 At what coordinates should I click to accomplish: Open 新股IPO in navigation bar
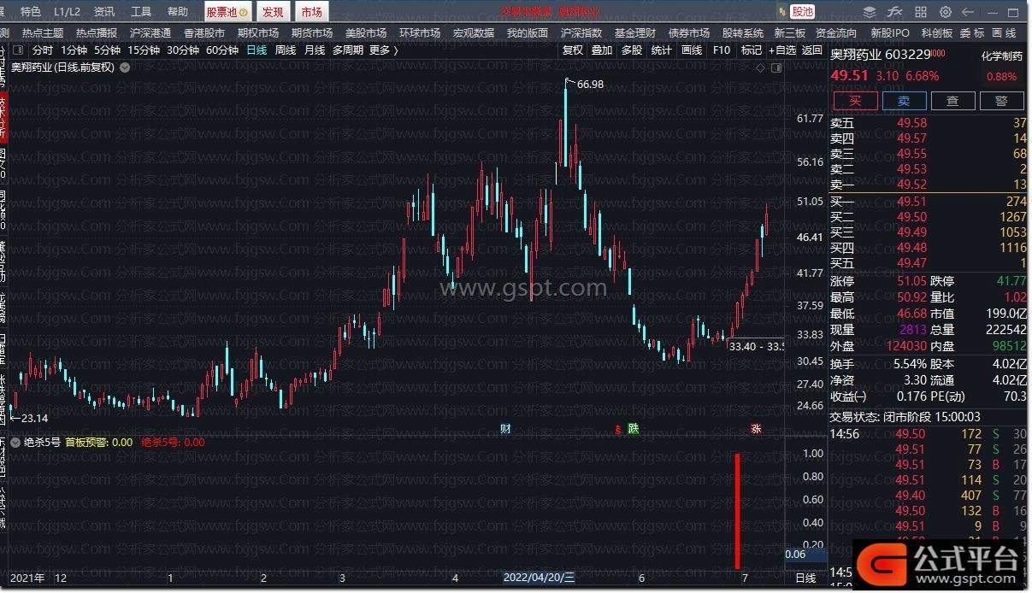(890, 33)
